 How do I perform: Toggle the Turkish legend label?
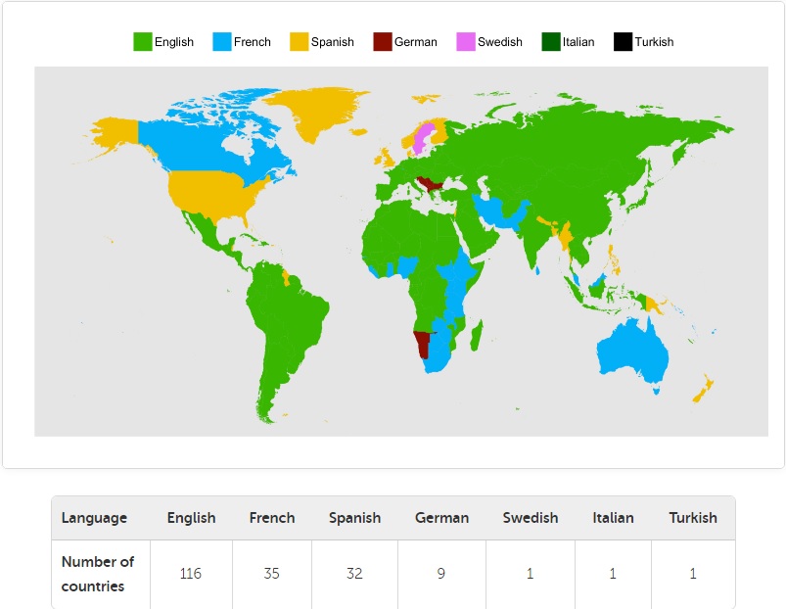click(x=654, y=42)
